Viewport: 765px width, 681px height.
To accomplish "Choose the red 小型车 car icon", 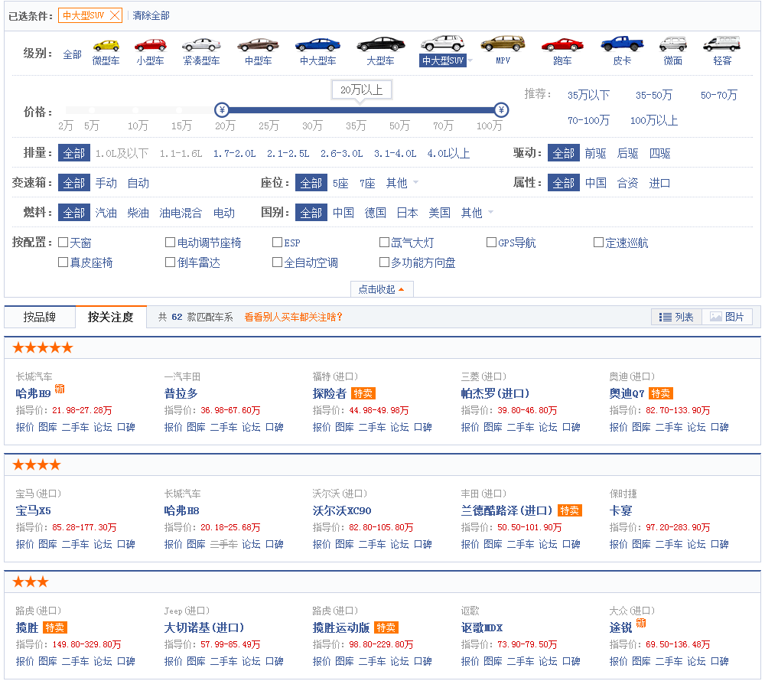I will pyautogui.click(x=150, y=45).
